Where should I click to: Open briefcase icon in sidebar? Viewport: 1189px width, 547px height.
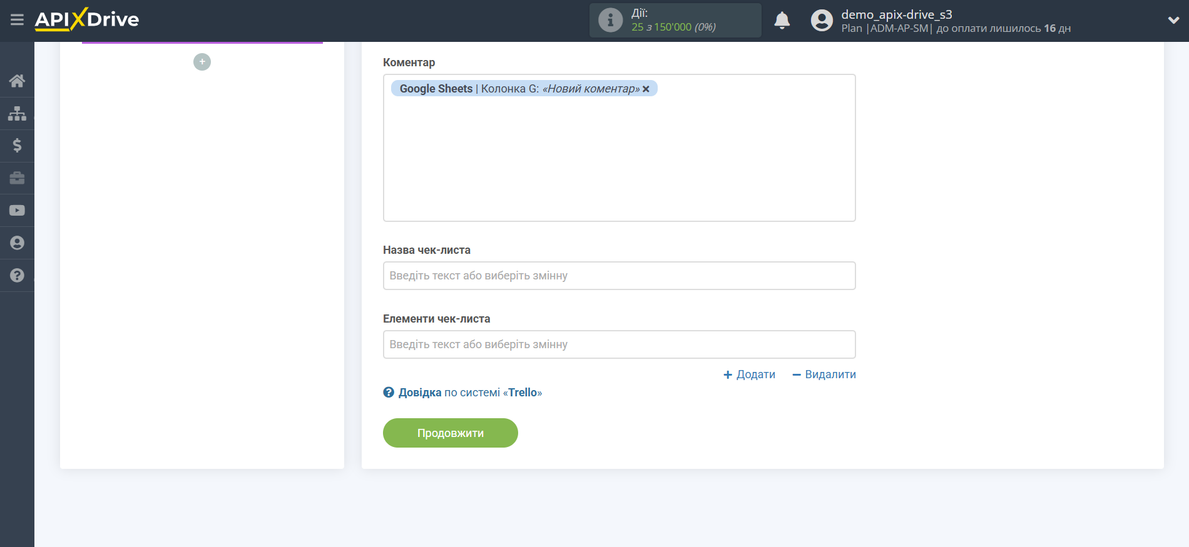pyautogui.click(x=17, y=178)
